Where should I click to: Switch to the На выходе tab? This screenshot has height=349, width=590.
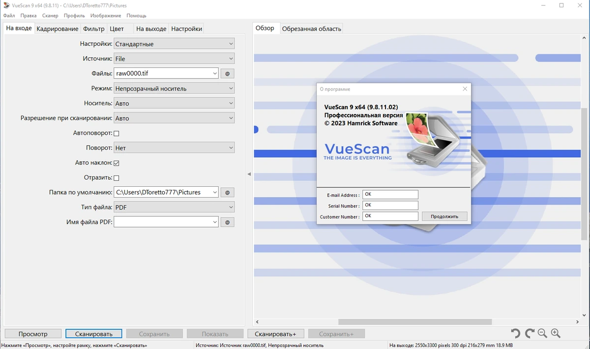151,29
